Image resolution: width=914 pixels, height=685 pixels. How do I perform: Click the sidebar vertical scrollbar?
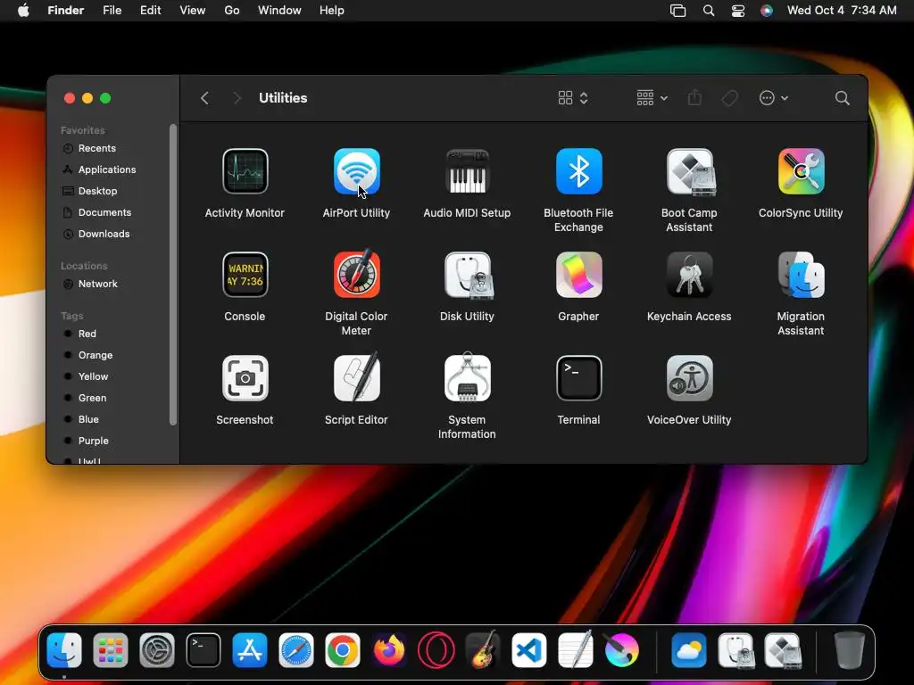[x=172, y=275]
